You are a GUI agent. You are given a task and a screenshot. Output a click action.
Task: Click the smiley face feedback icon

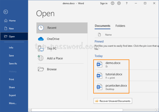click(x=112, y=3)
